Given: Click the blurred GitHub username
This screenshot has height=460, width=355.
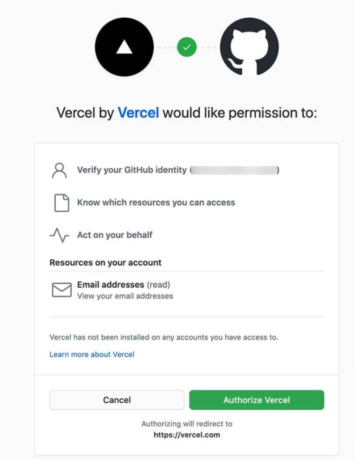Looking at the screenshot, I should [234, 170].
